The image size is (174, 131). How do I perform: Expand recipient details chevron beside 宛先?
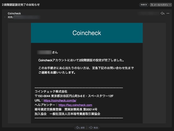pyautogui.click(x=5, y=17)
